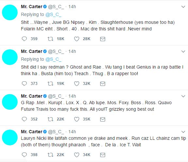Click the envelope icon under the Wu tang tweet

click(102, 84)
